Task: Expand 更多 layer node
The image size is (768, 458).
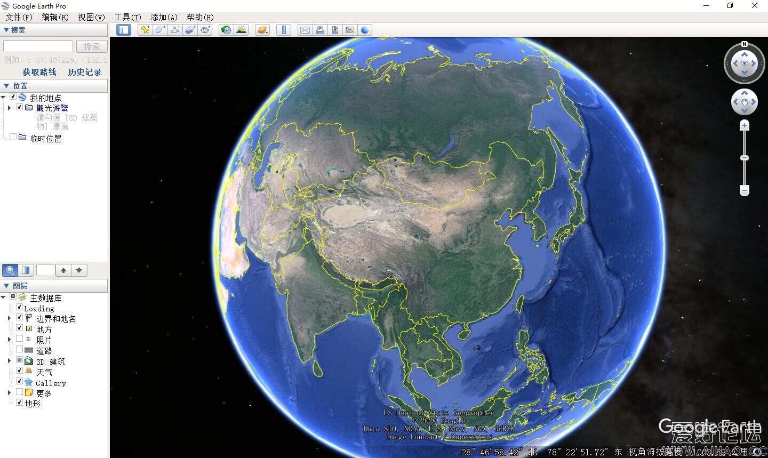Action: [9, 393]
